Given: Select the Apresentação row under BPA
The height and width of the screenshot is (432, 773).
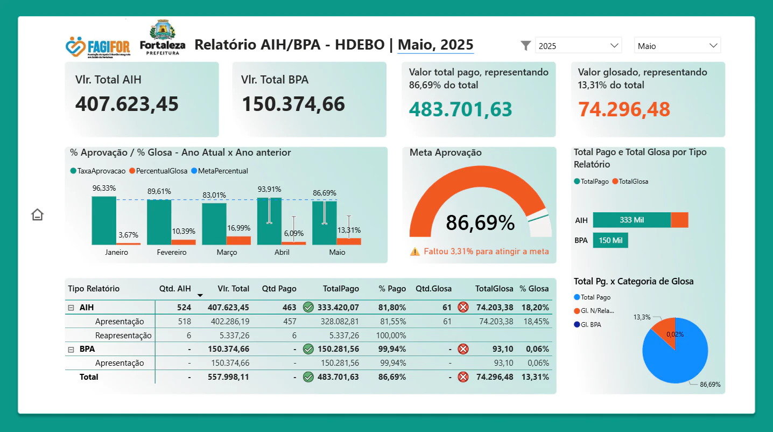Looking at the screenshot, I should point(308,363).
